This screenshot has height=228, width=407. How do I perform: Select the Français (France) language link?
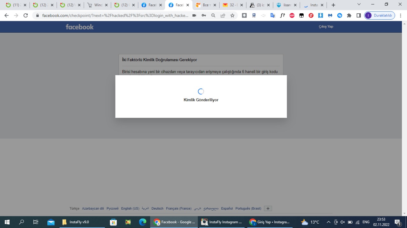click(x=179, y=209)
